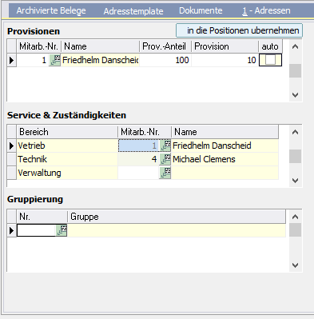Open the 1 - Adressen tab
Screen dimensions: 314x319
(266, 10)
